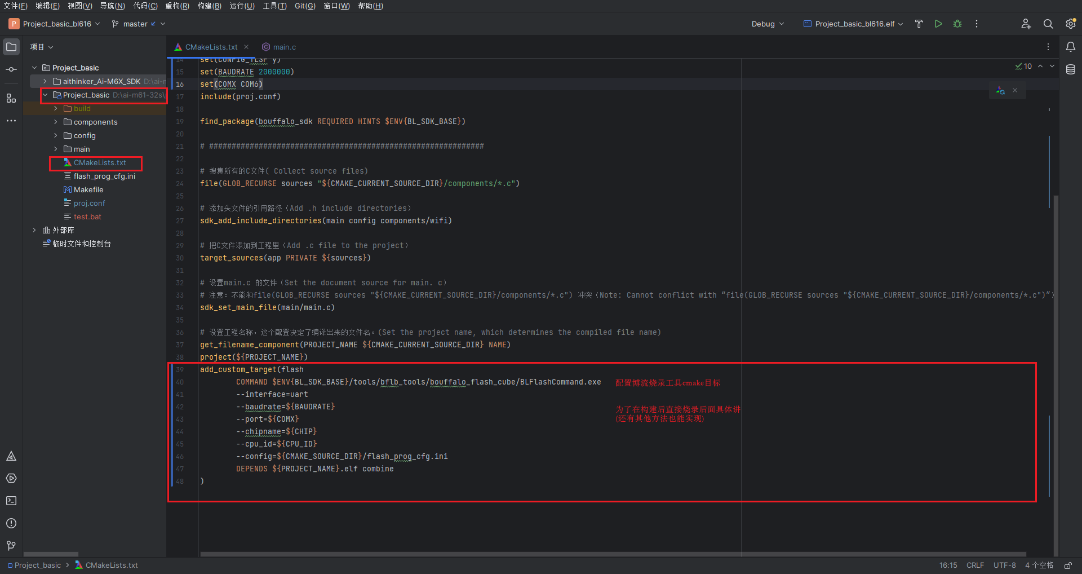The height and width of the screenshot is (574, 1082).
Task: Click the editor horizontal scrollbar
Action: tap(613, 554)
